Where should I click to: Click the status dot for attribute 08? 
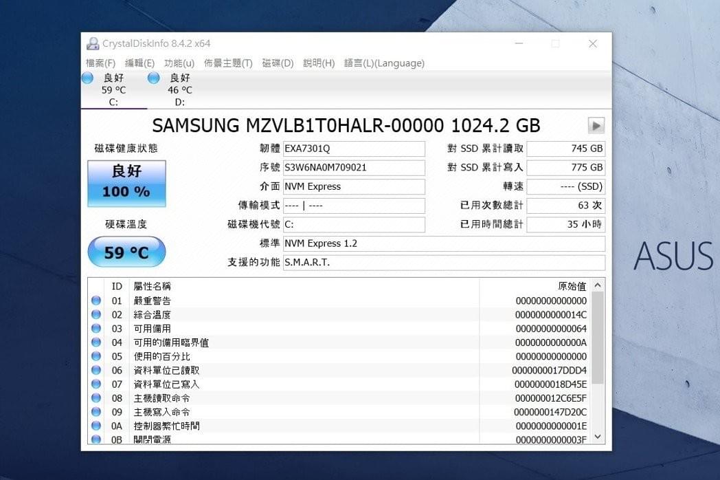point(96,398)
